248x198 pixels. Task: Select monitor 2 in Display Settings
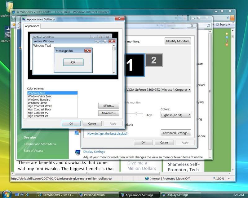154,60
